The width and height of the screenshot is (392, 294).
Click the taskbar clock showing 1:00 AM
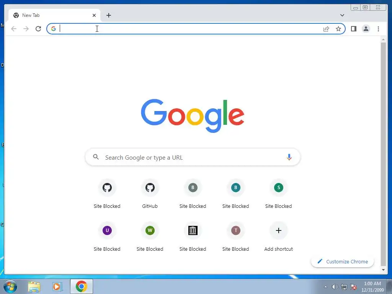[372, 287]
